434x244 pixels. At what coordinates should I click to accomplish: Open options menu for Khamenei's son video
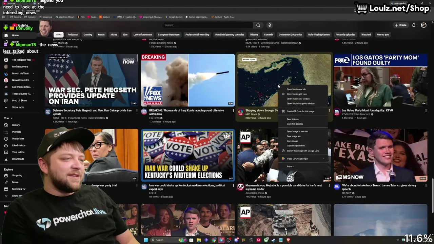click(329, 186)
